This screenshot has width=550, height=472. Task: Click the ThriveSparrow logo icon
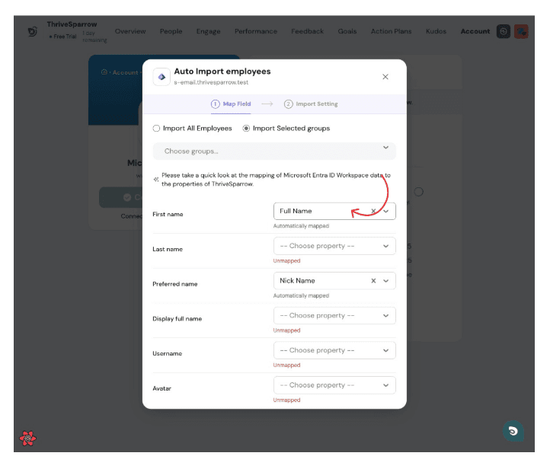[32, 32]
